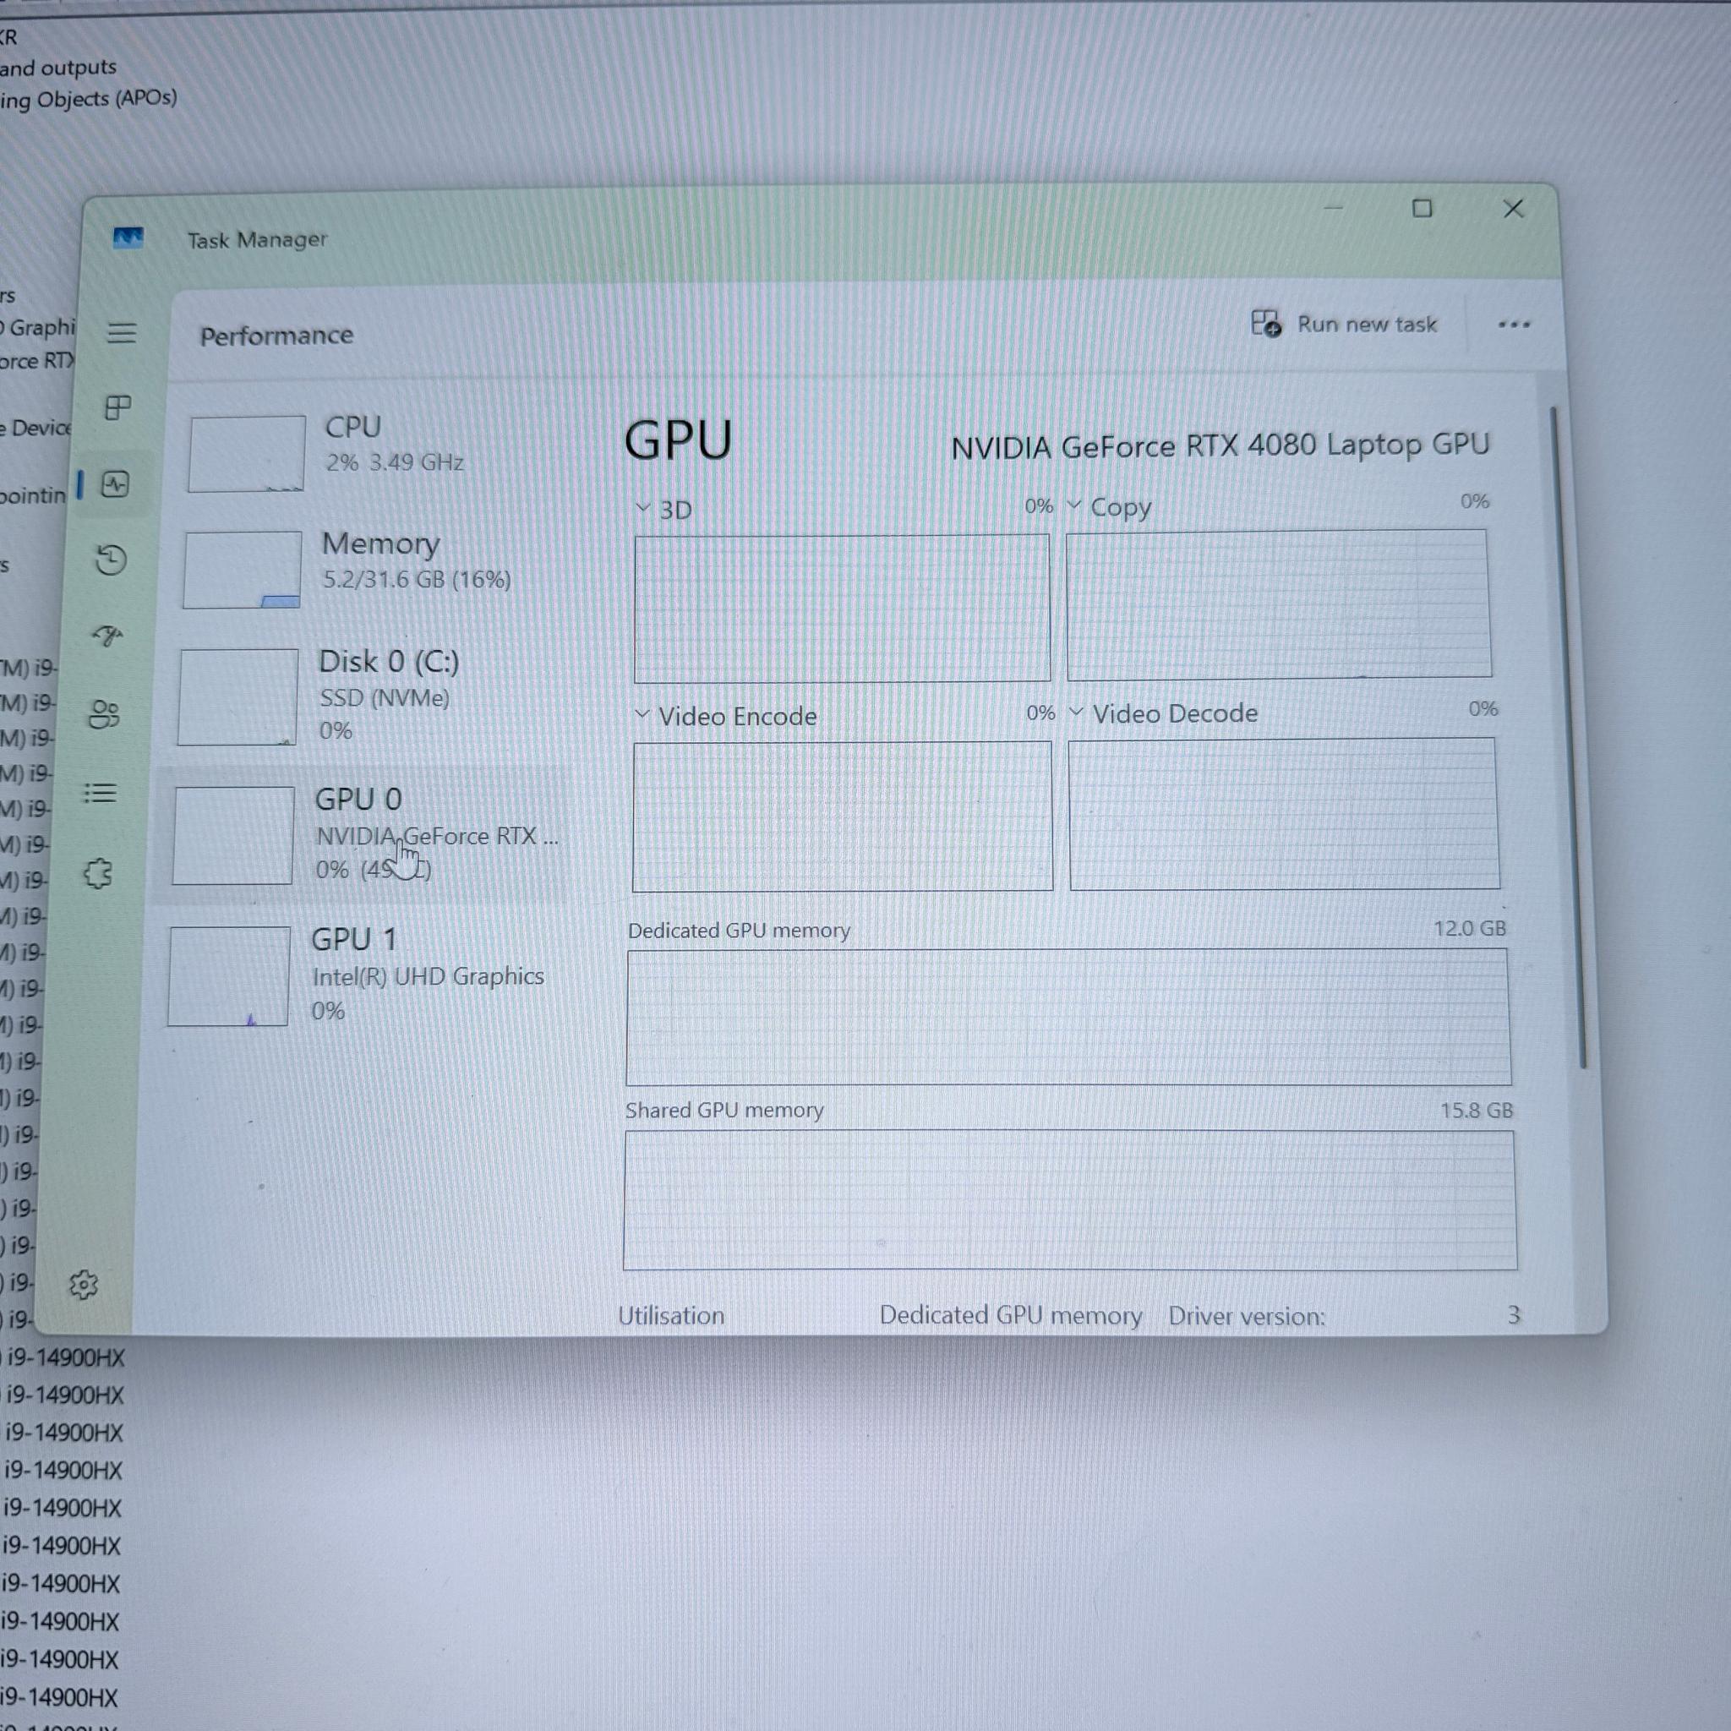1731x1731 pixels.
Task: Open the hamburger navigation menu
Action: pos(121,333)
